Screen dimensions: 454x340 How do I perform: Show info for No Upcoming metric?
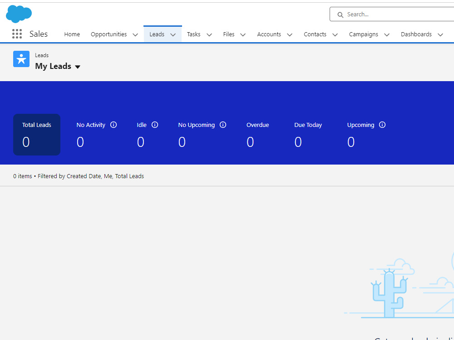click(x=223, y=125)
